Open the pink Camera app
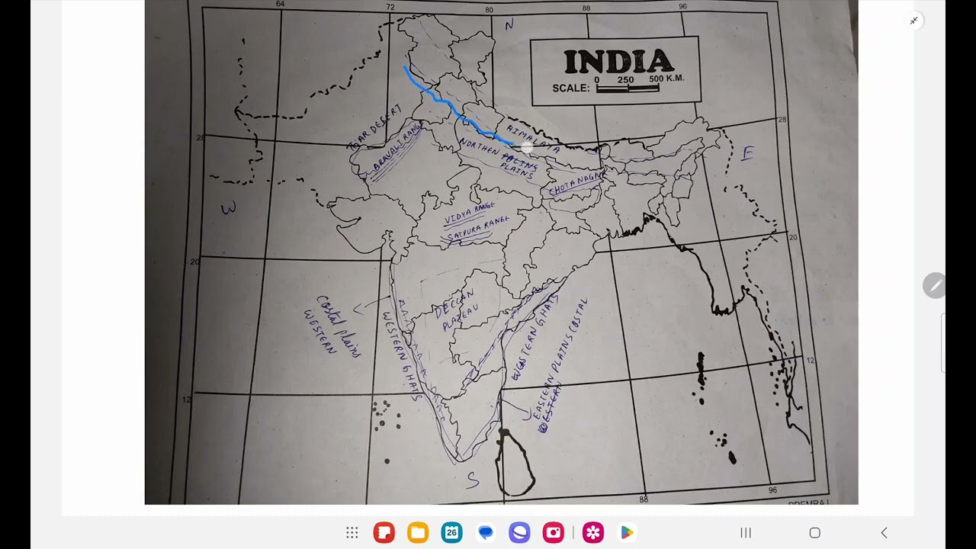 tap(554, 532)
